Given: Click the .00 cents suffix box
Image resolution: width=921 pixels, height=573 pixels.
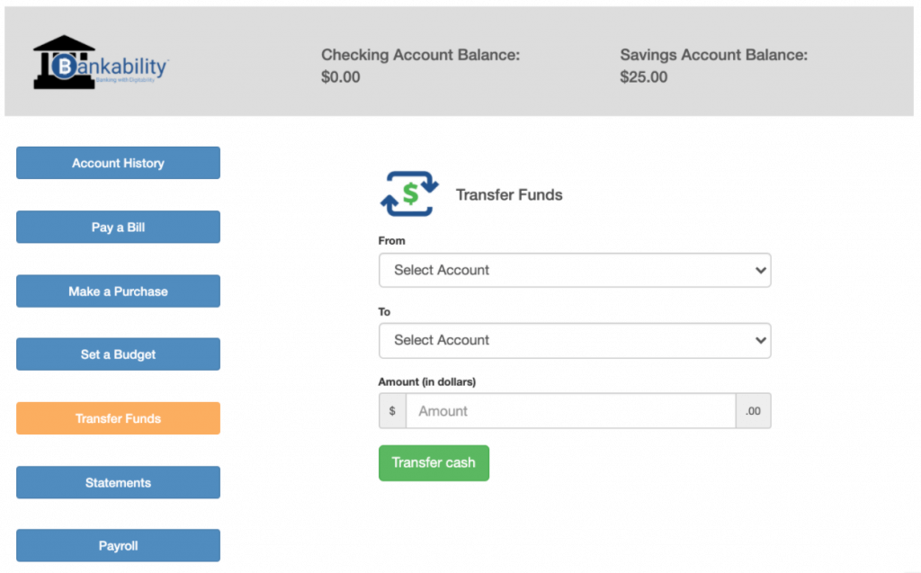Looking at the screenshot, I should click(x=753, y=410).
